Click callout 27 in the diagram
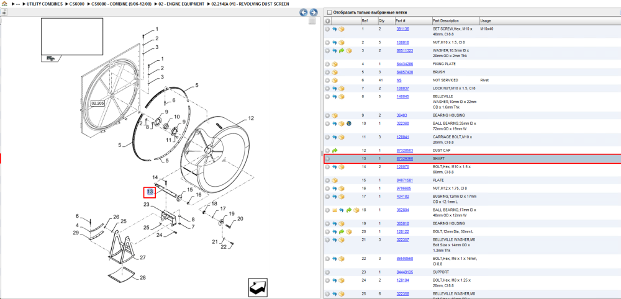This screenshot has height=299, width=621. coord(143,258)
